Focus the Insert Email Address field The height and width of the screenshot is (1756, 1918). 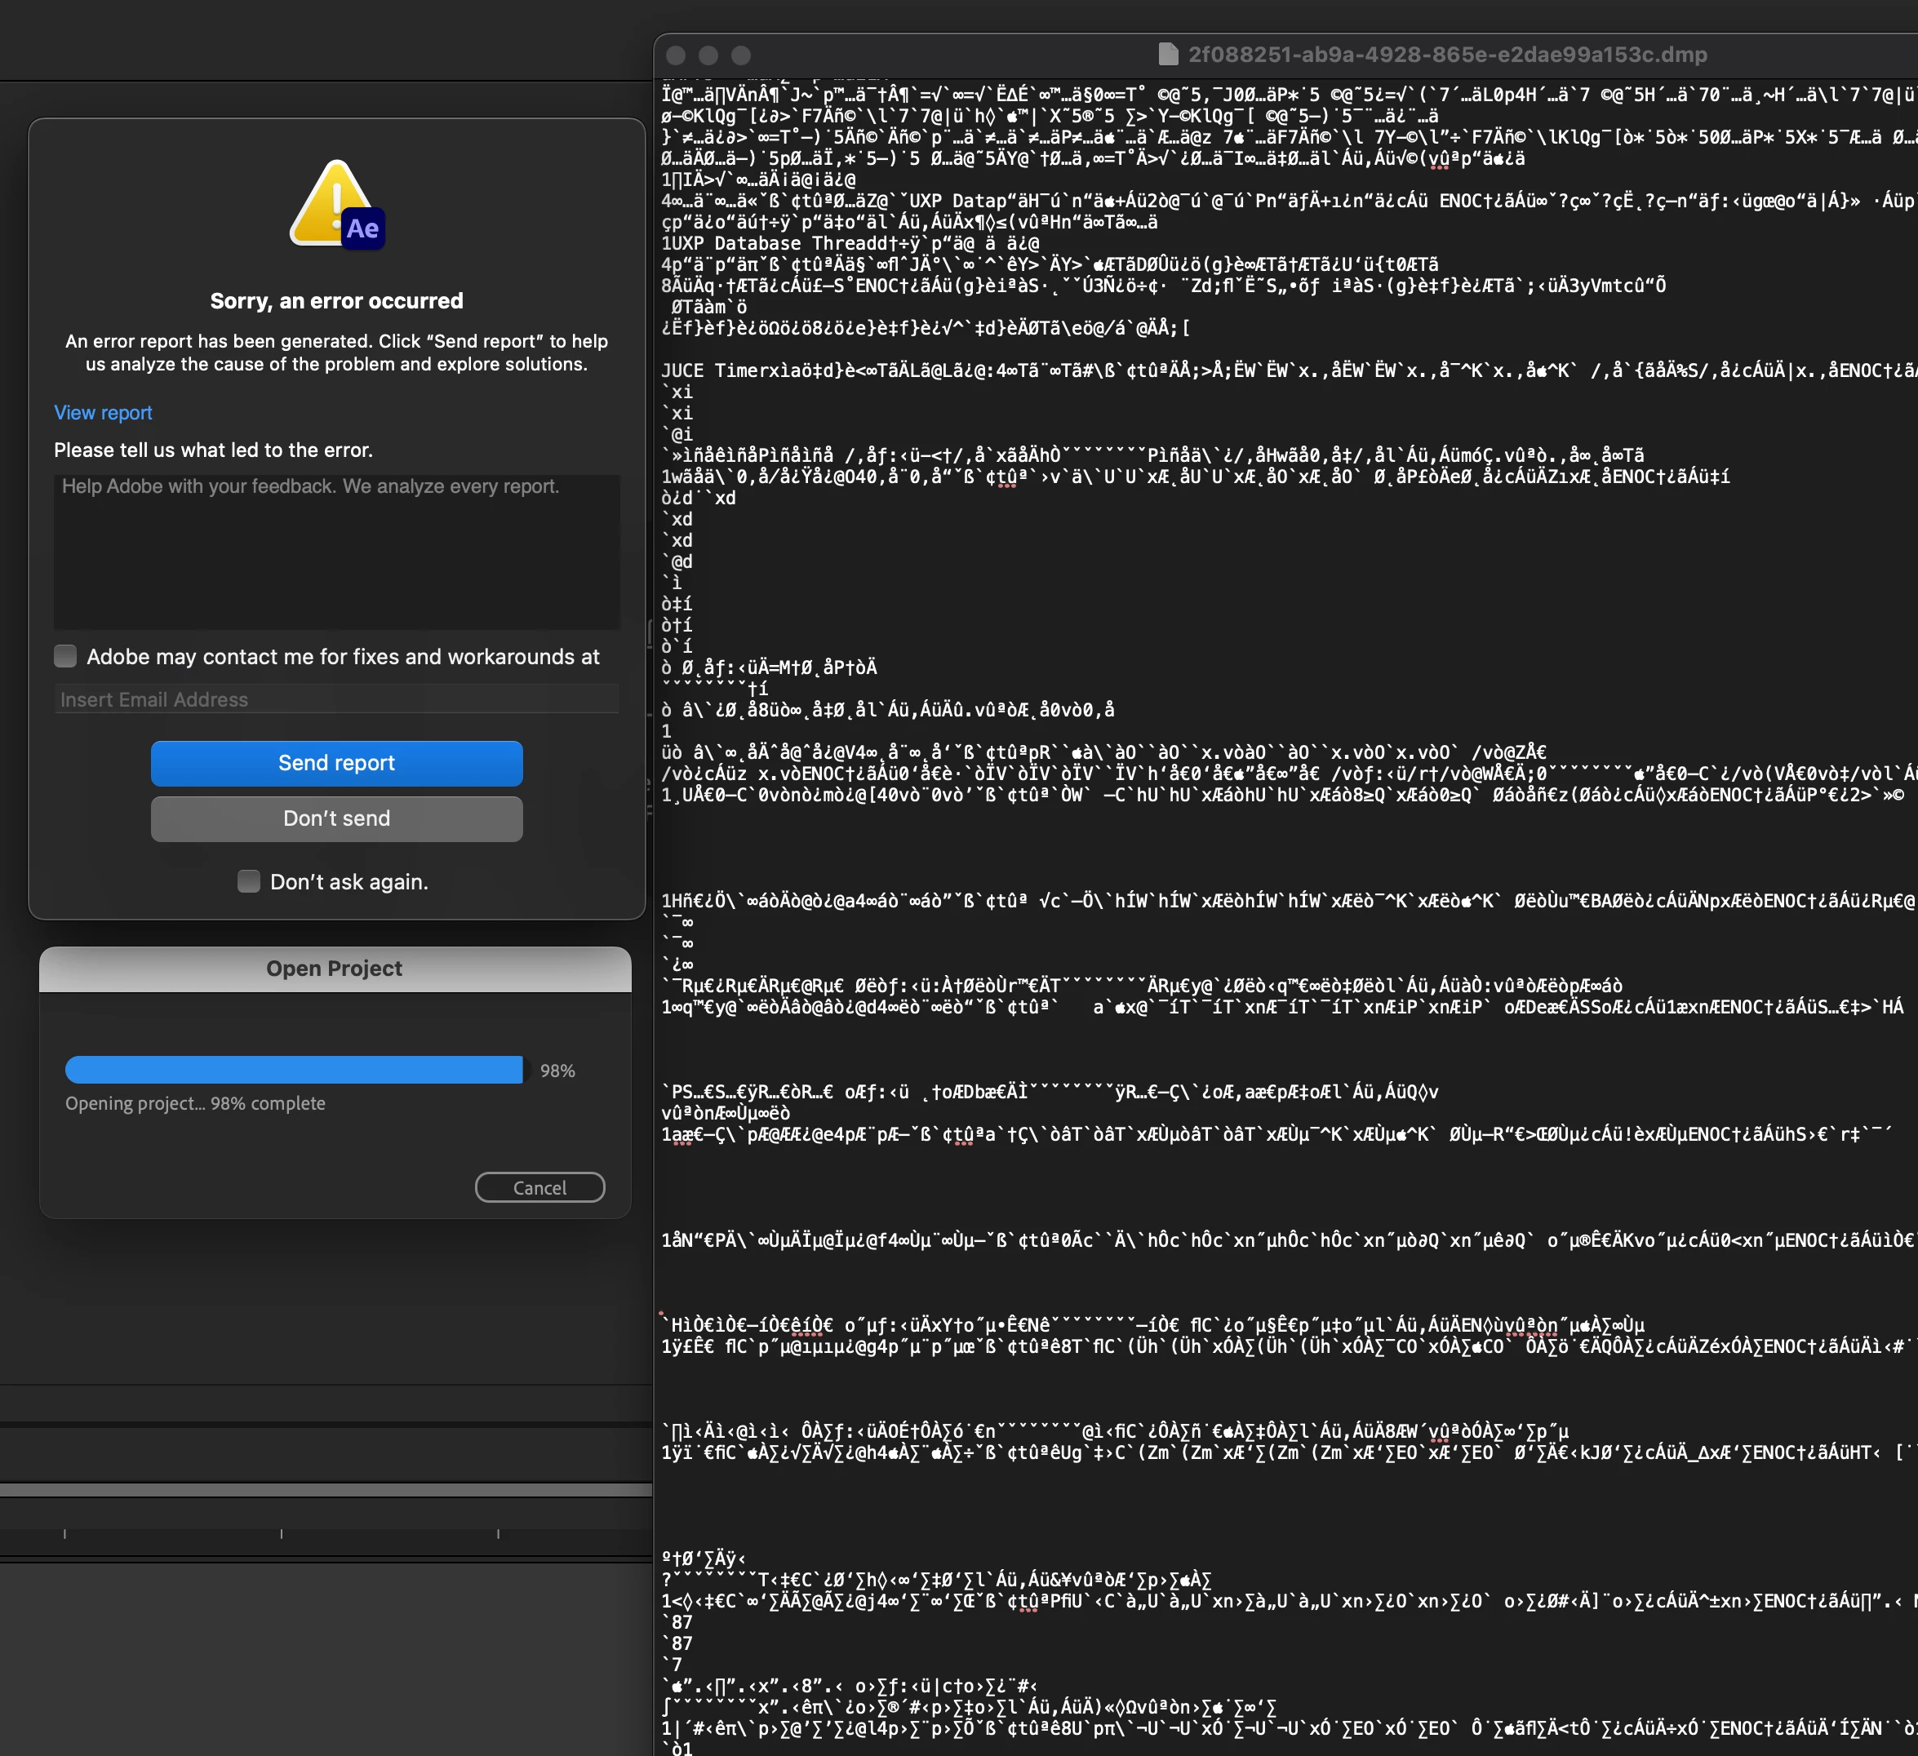337,700
